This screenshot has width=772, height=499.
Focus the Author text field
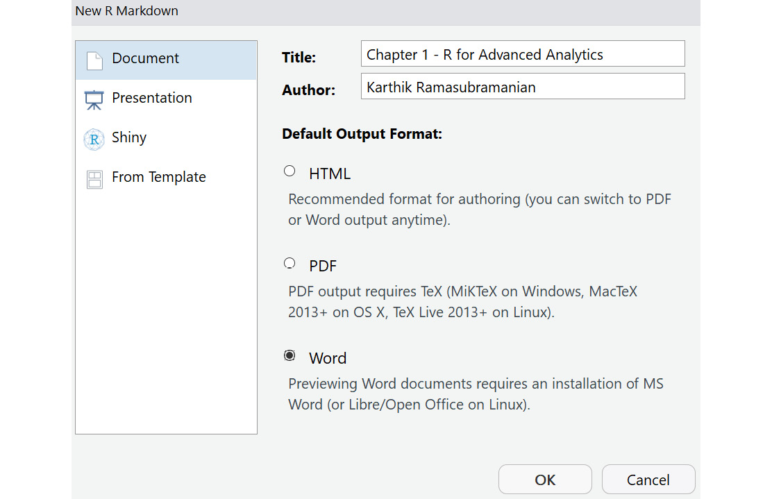coord(522,87)
